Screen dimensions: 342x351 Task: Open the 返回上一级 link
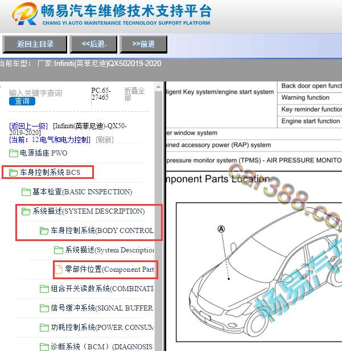pyautogui.click(x=28, y=126)
